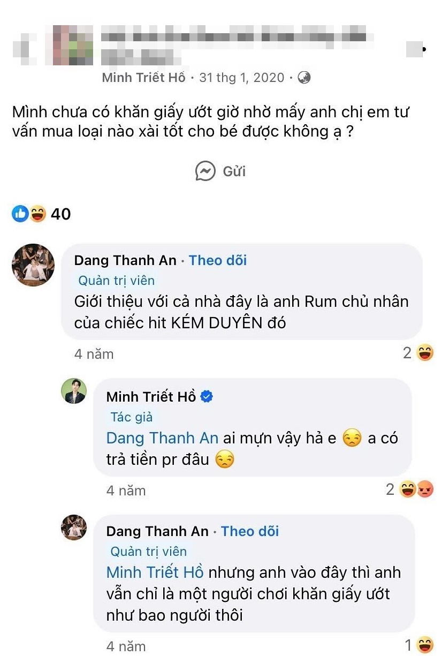The height and width of the screenshot is (656, 442).
Task: Click angry reaction on Minh Triết Hồ's reply
Action: click(425, 489)
